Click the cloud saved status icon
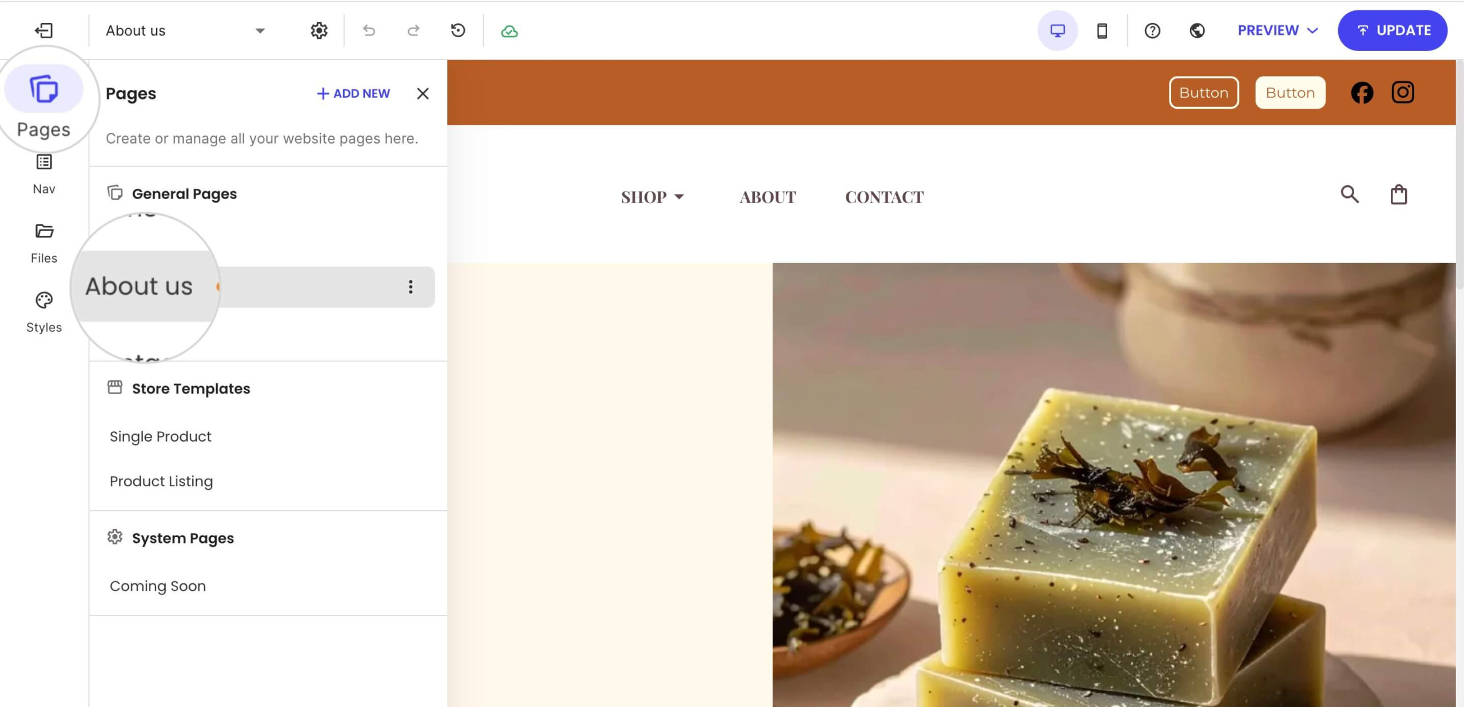This screenshot has width=1464, height=707. 509,31
